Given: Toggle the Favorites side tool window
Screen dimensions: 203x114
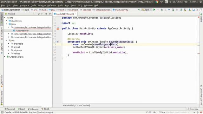Looking at the screenshot, I should [x=2, y=81].
